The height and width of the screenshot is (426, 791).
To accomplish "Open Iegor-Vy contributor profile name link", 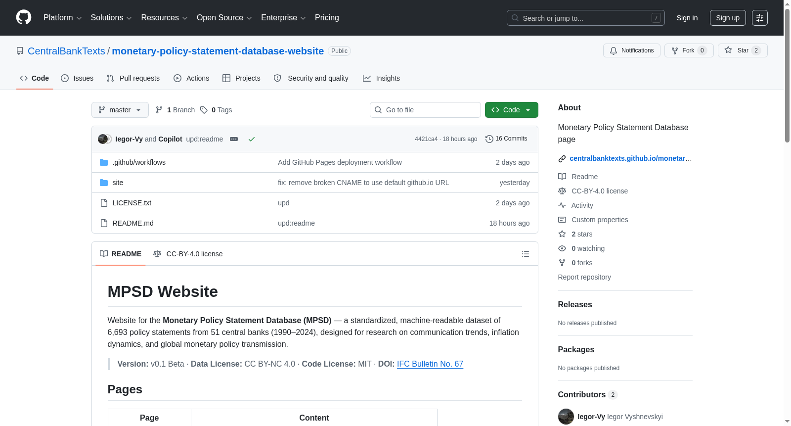I will [591, 417].
